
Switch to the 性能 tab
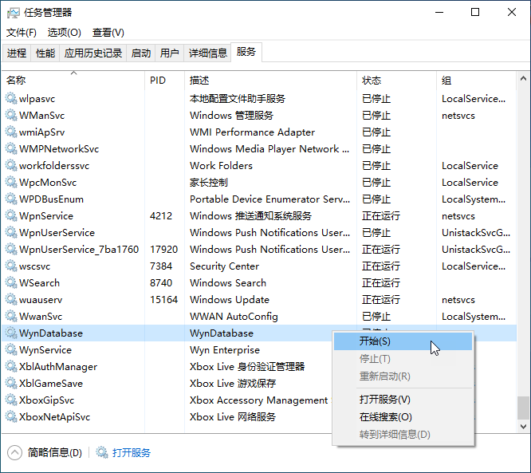(45, 53)
